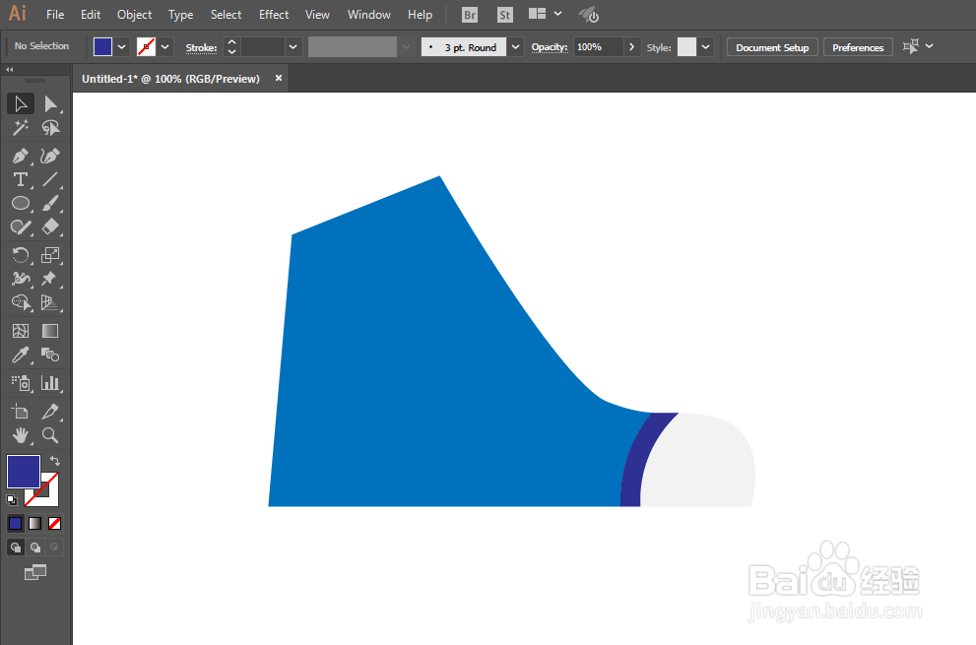Open Preferences from control bar
Image resolution: width=976 pixels, height=645 pixels.
click(x=858, y=47)
